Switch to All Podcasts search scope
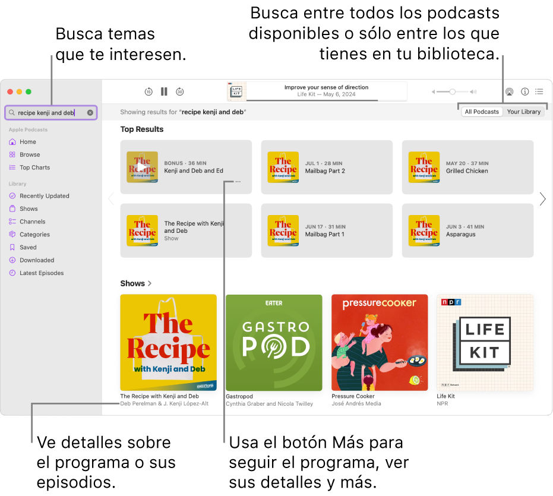553x496 pixels. (482, 112)
